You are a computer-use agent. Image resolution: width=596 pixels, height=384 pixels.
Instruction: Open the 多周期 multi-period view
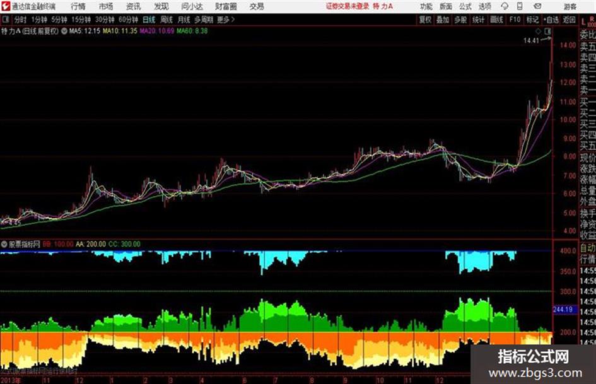204,20
